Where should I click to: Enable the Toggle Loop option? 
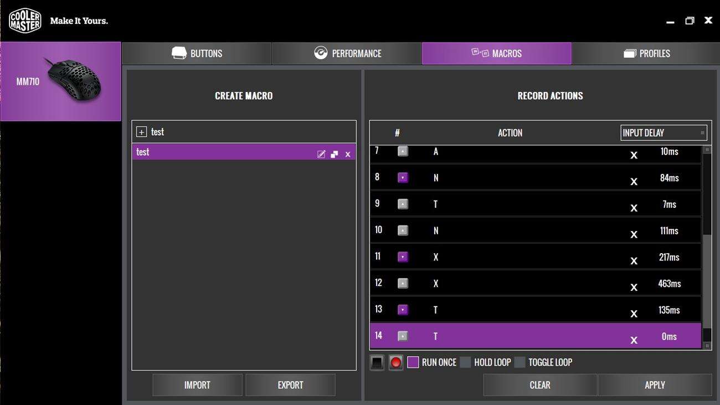tap(520, 362)
